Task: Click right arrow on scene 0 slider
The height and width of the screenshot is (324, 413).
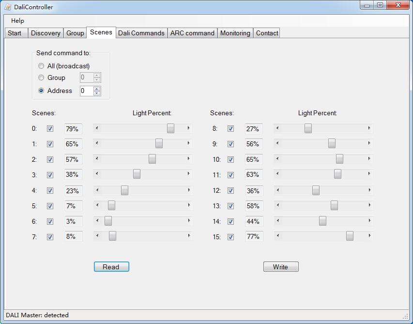Action: pos(188,128)
